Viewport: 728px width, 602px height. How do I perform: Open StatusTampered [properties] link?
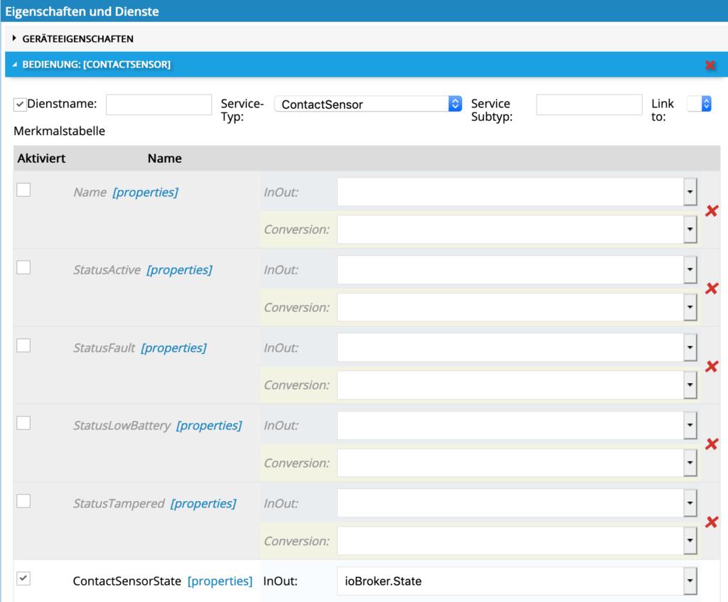coord(203,503)
